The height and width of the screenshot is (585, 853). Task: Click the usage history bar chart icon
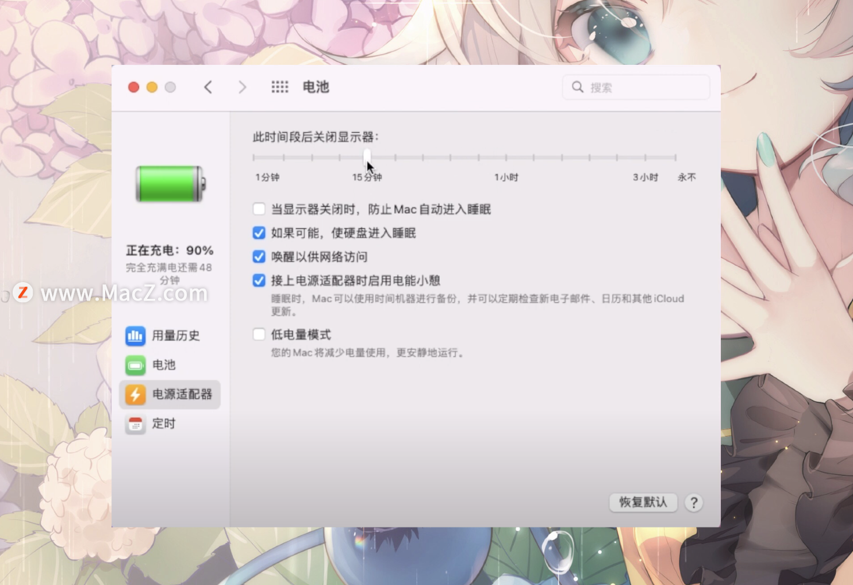pyautogui.click(x=135, y=336)
